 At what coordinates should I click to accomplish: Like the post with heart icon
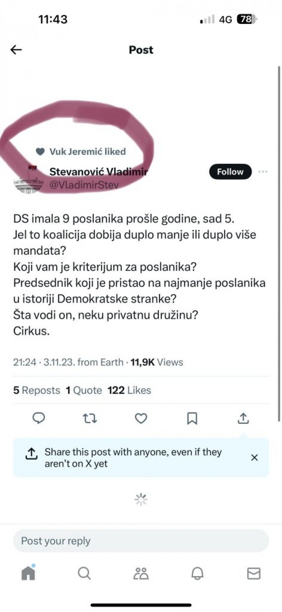coord(141,418)
